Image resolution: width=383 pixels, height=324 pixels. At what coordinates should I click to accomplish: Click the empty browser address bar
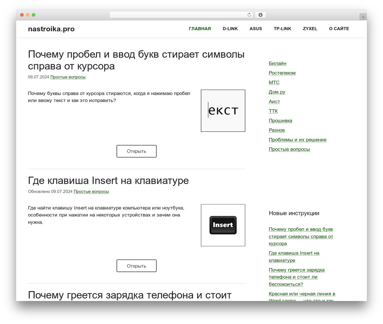click(x=181, y=15)
